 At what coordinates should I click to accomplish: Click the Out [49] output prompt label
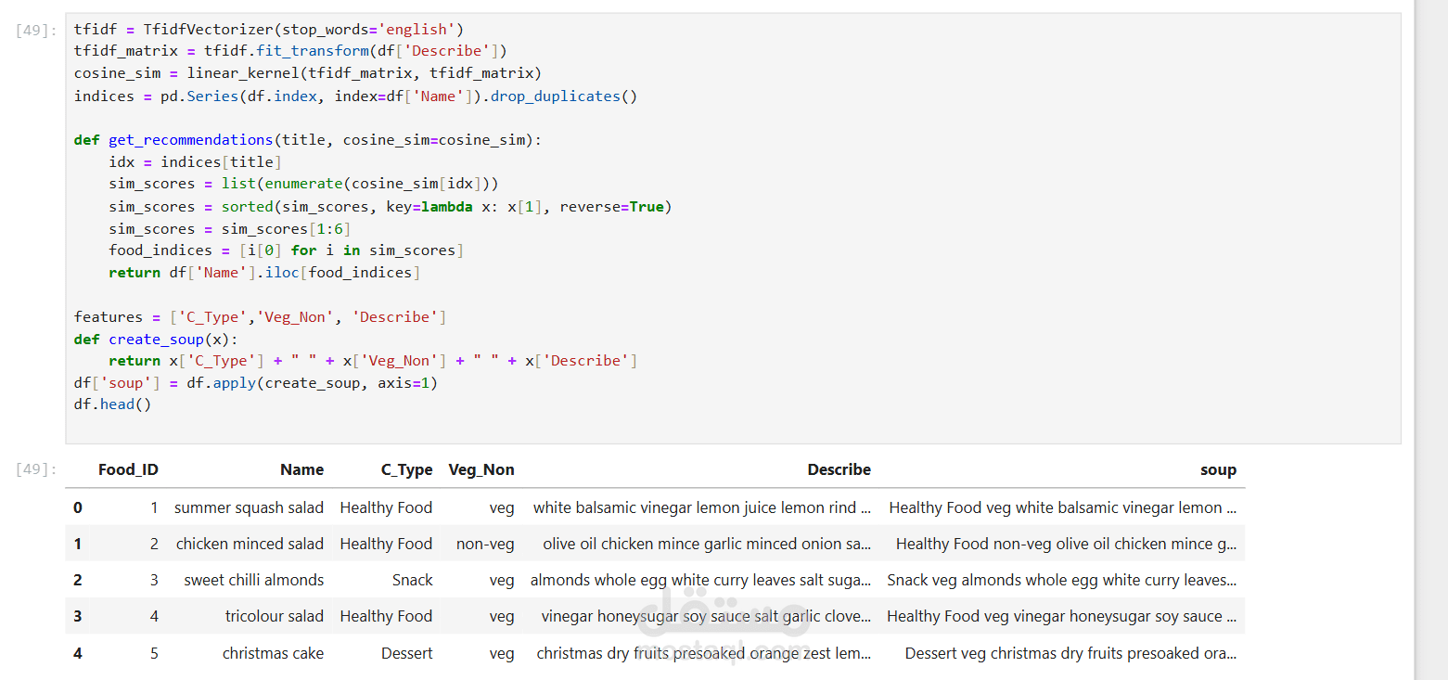tap(37, 469)
